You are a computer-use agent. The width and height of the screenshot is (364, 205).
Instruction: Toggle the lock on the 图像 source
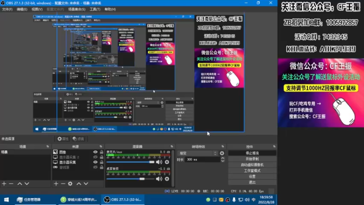click(x=101, y=152)
